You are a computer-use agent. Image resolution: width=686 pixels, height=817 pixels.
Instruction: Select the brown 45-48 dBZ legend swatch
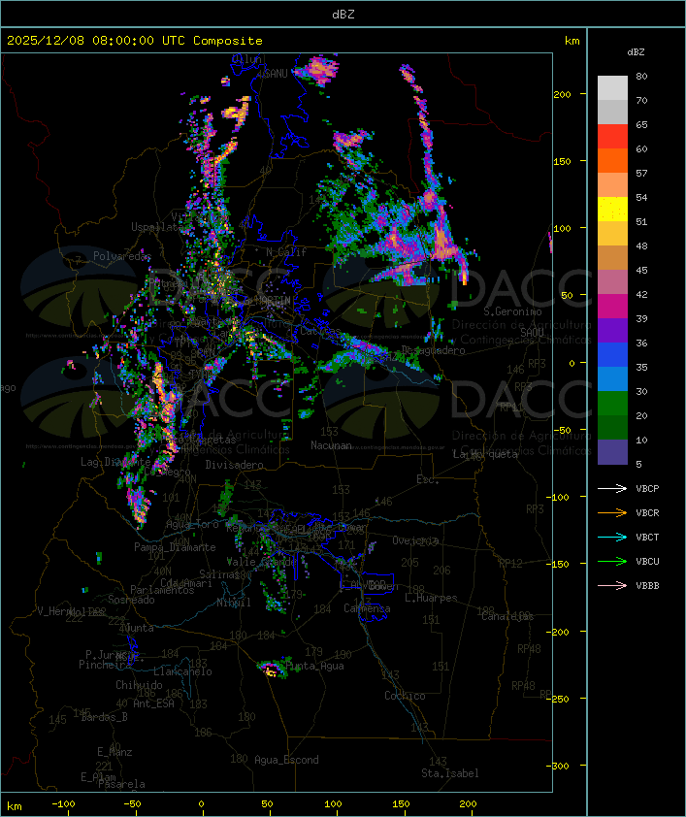pyautogui.click(x=612, y=258)
